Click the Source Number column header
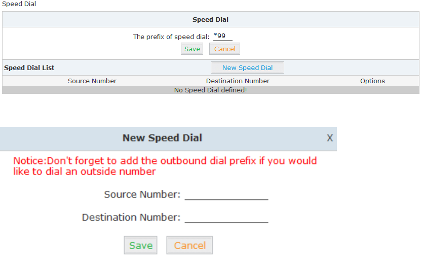 pos(92,81)
